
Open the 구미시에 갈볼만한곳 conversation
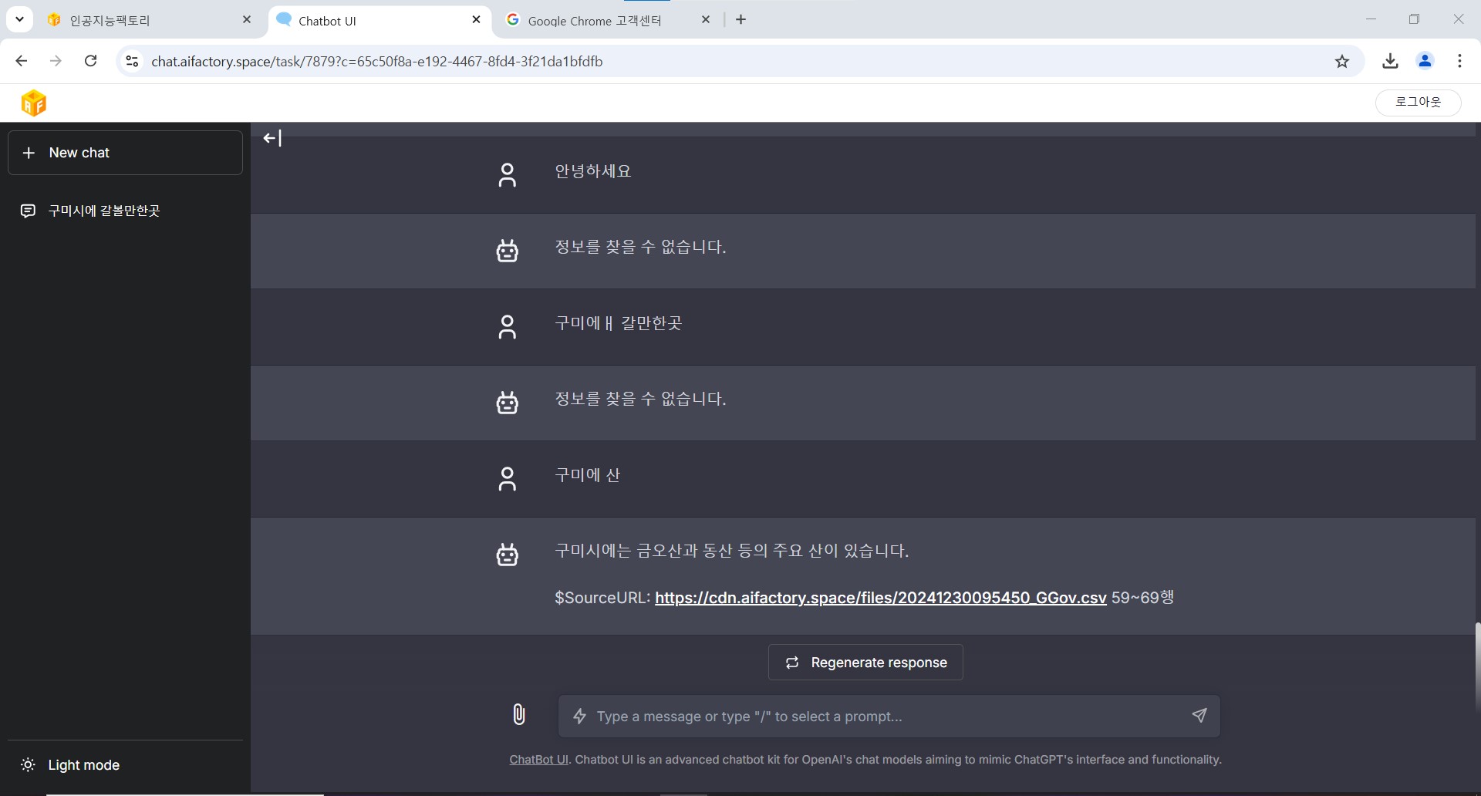pyautogui.click(x=104, y=211)
